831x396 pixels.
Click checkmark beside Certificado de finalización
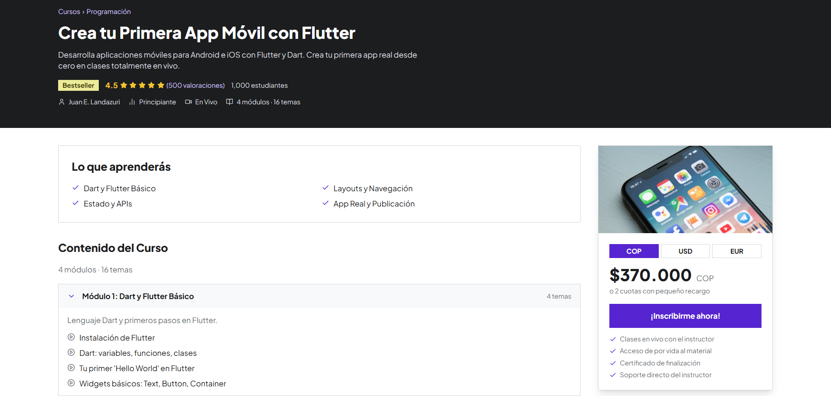613,363
